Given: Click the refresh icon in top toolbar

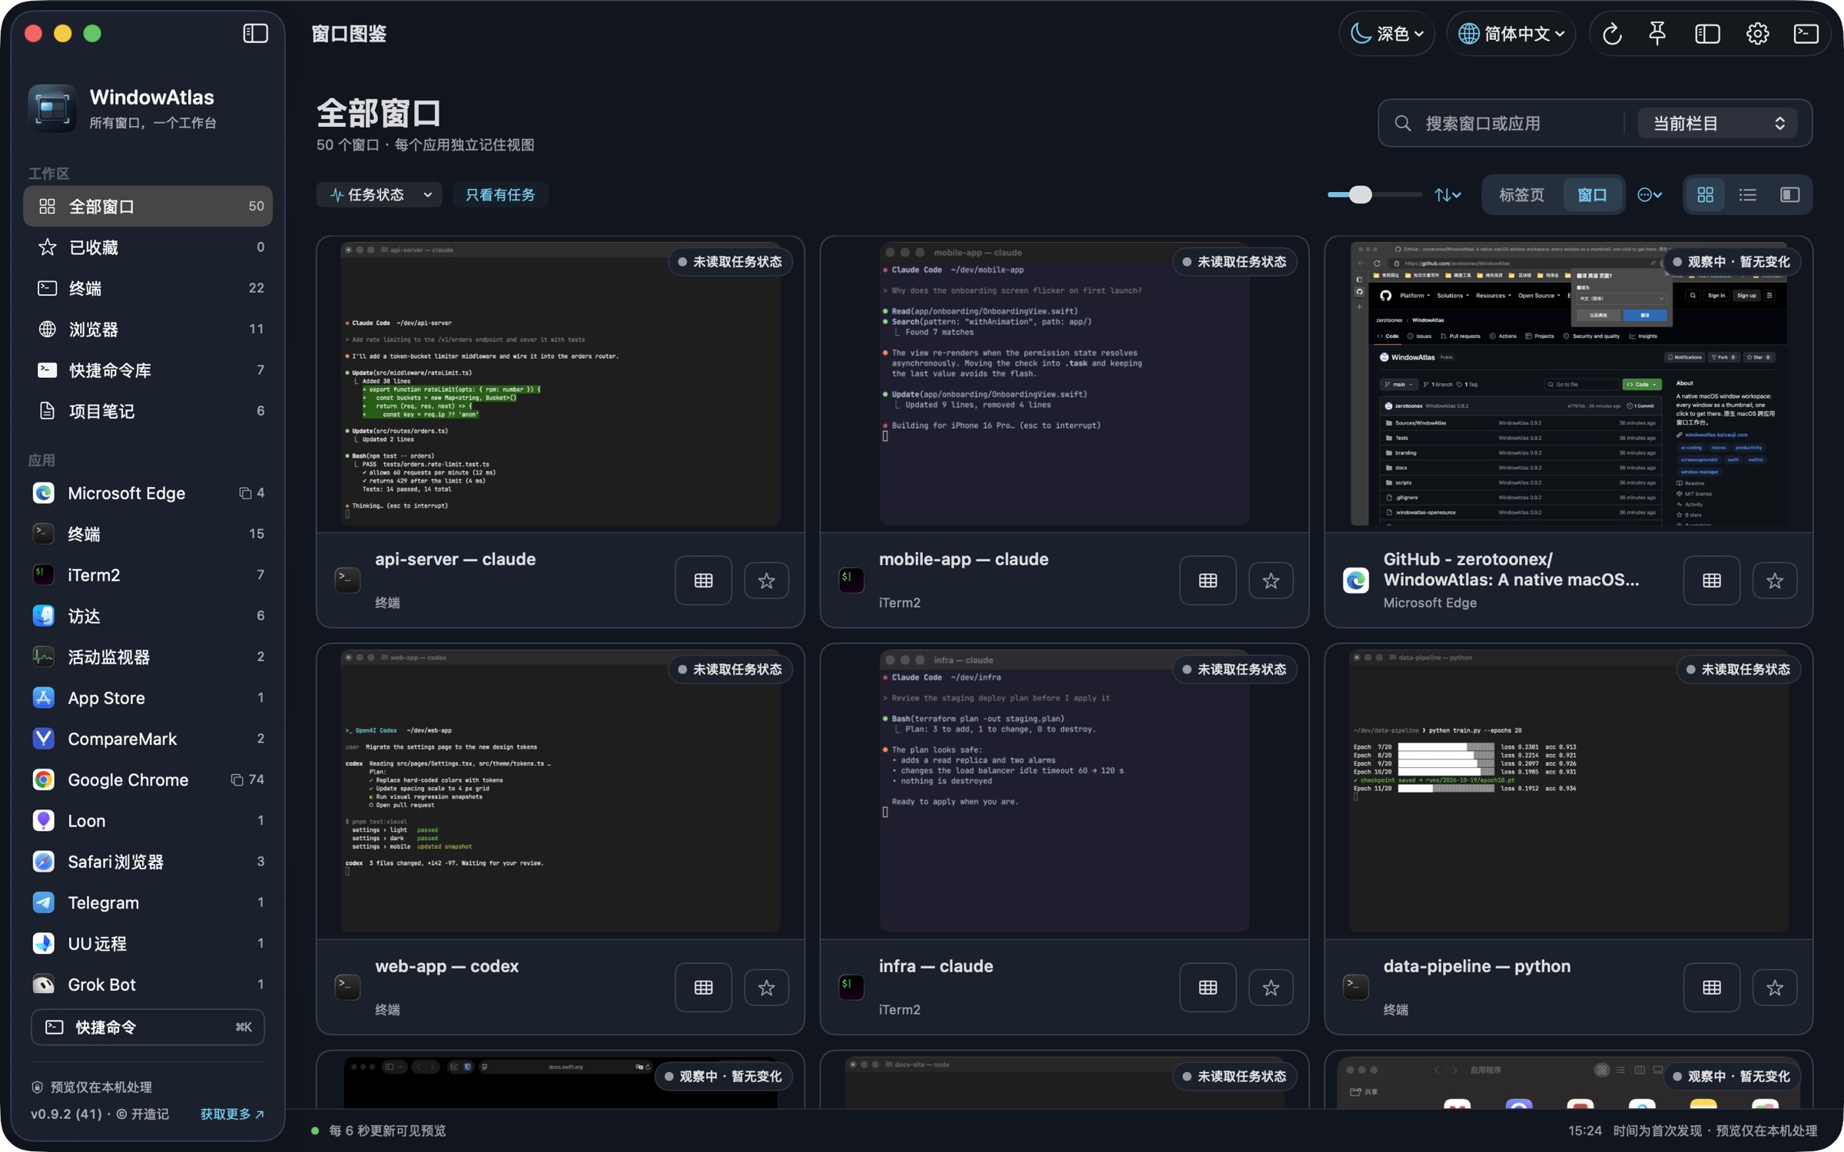Looking at the screenshot, I should click(x=1612, y=34).
